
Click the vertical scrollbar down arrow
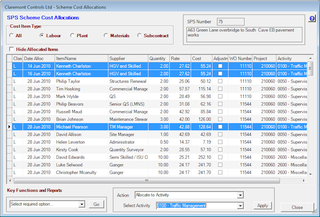tap(310, 174)
